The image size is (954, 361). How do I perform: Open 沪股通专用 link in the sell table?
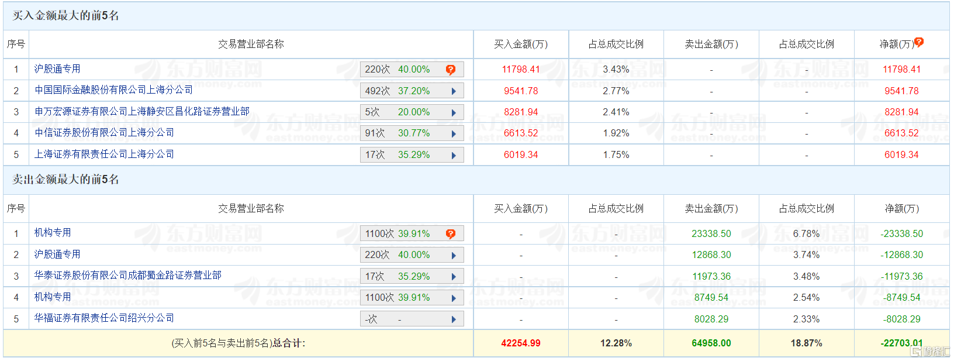57,255
